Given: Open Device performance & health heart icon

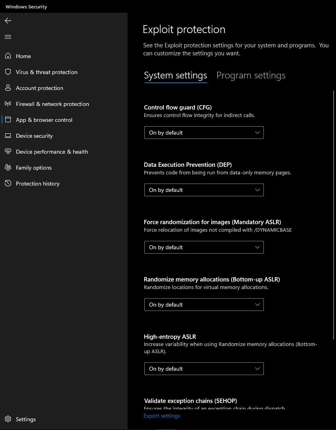Looking at the screenshot, I should [8, 152].
